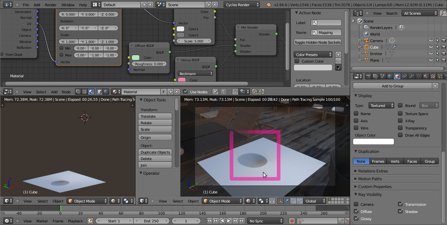Open the Object properties tab icon
Viewport: 447px width, 225px height.
[396, 76]
